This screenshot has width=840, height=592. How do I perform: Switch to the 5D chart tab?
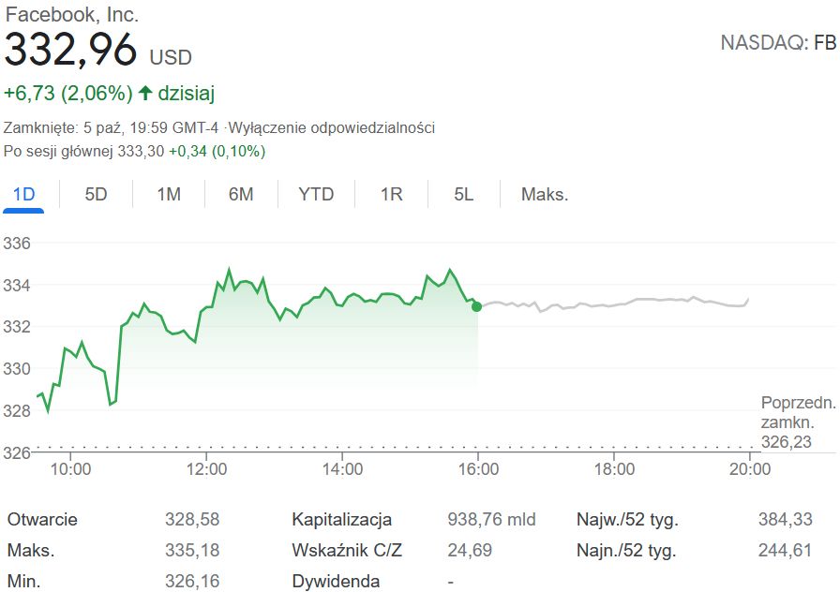96,195
